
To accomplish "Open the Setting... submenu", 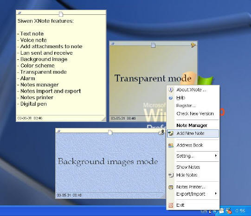I will [193, 156].
